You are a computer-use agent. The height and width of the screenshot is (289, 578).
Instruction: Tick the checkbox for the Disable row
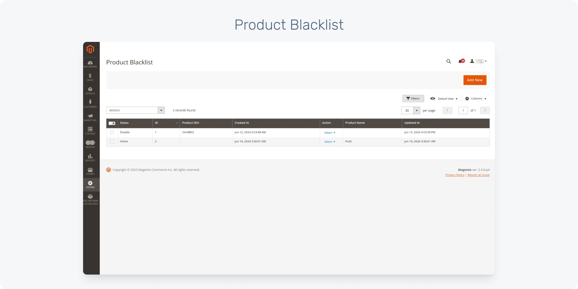pyautogui.click(x=112, y=133)
